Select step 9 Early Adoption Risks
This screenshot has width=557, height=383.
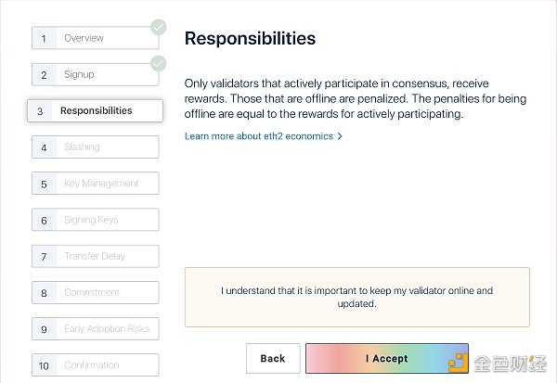point(96,328)
